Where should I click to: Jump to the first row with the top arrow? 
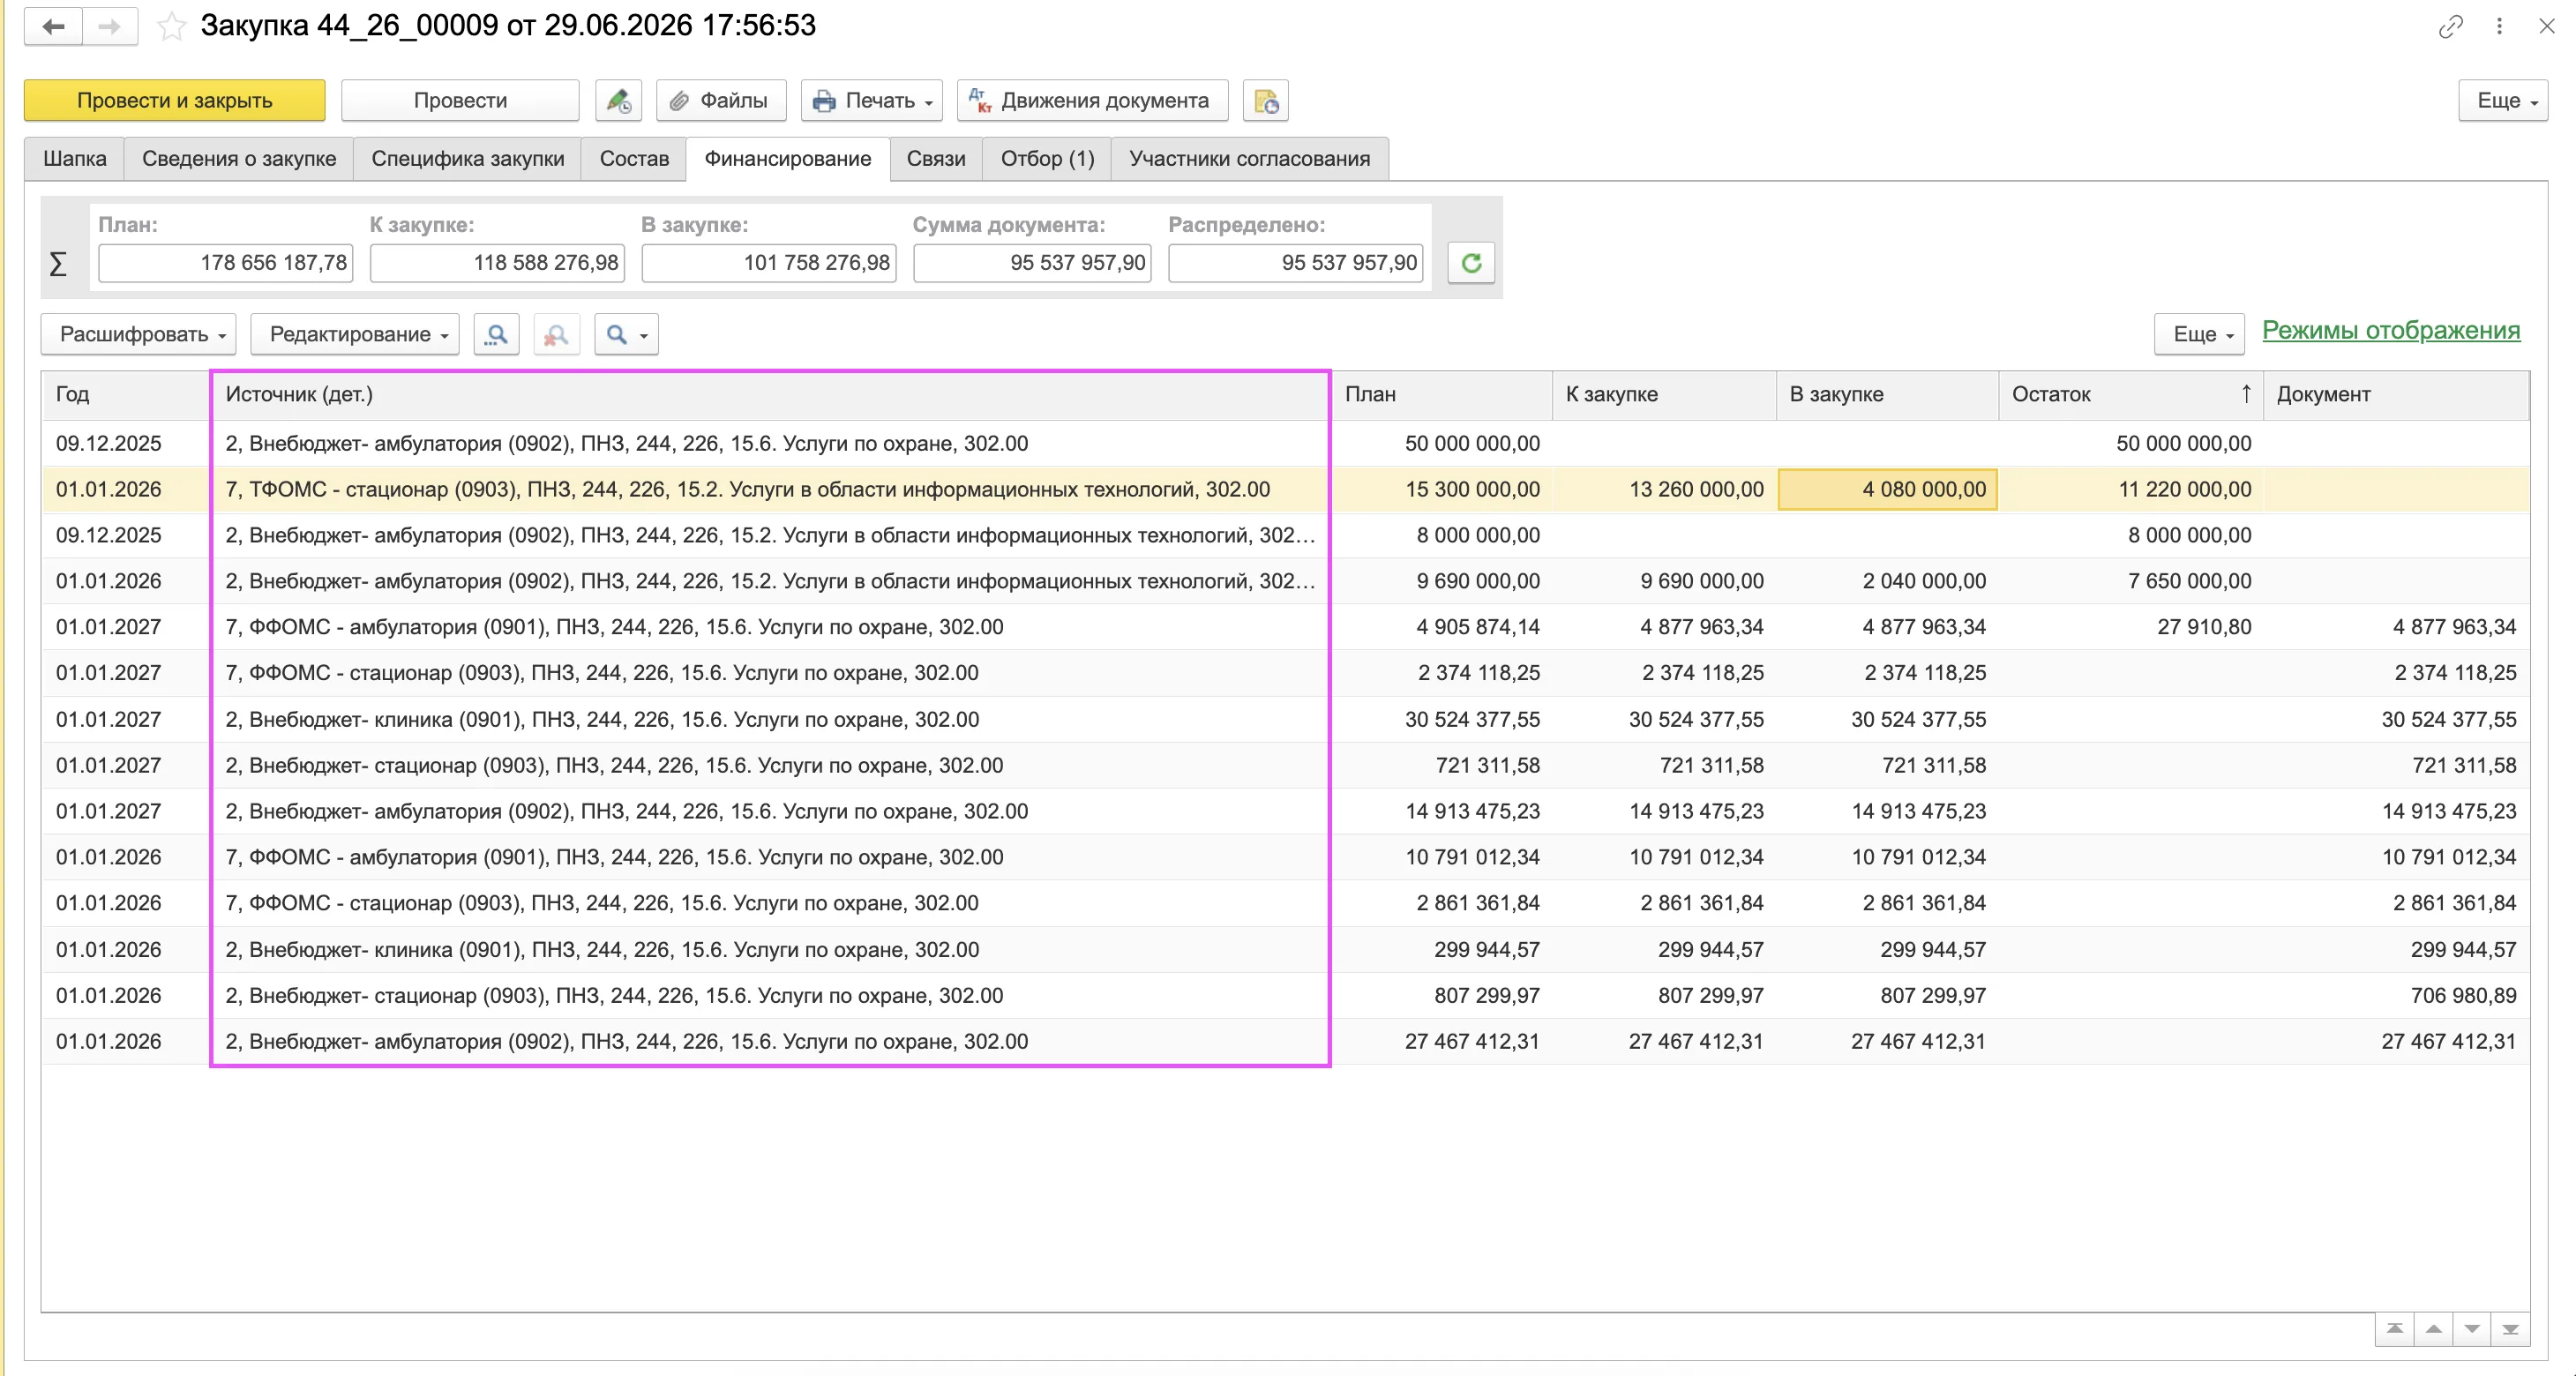(2395, 1329)
